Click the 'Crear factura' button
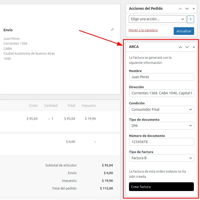Image resolution: width=200 pixels, height=200 pixels. coord(161,187)
